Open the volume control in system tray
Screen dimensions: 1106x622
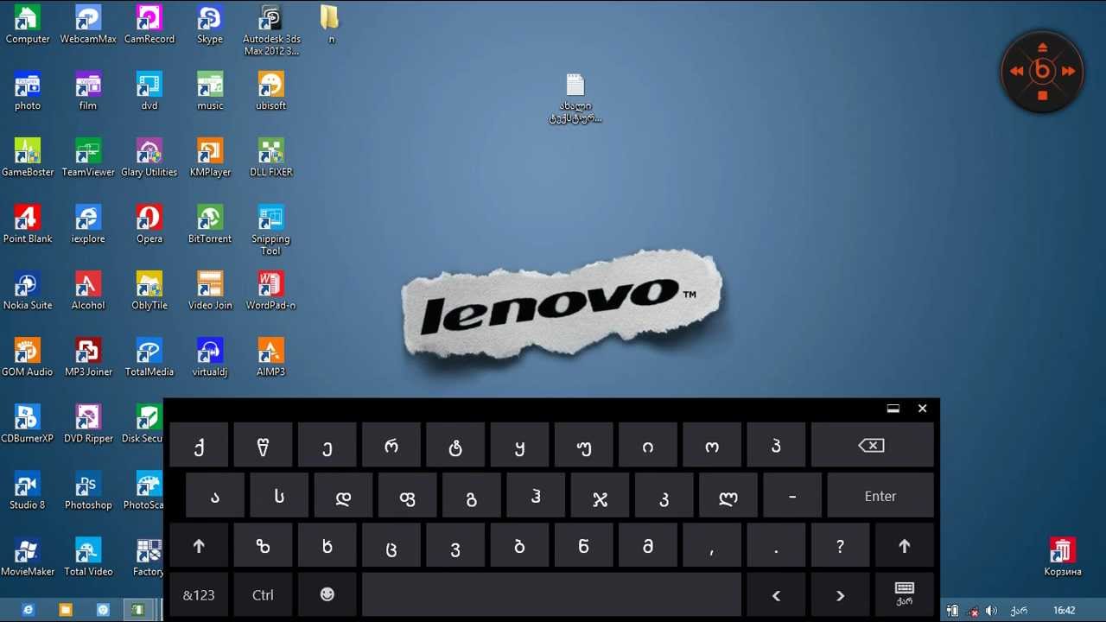click(x=991, y=611)
